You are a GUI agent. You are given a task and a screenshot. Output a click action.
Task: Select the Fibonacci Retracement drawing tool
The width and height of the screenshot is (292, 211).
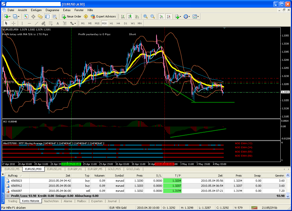click(x=44, y=23)
